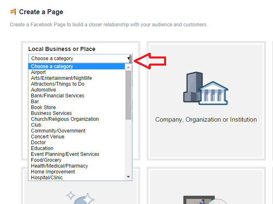Select Business Services option

[x=51, y=113]
